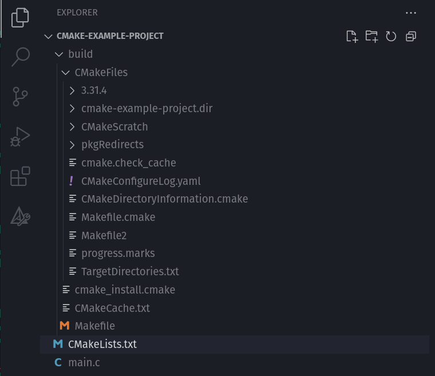Open the Extensions view icon
Screen dimensions: 435x376
[20, 177]
